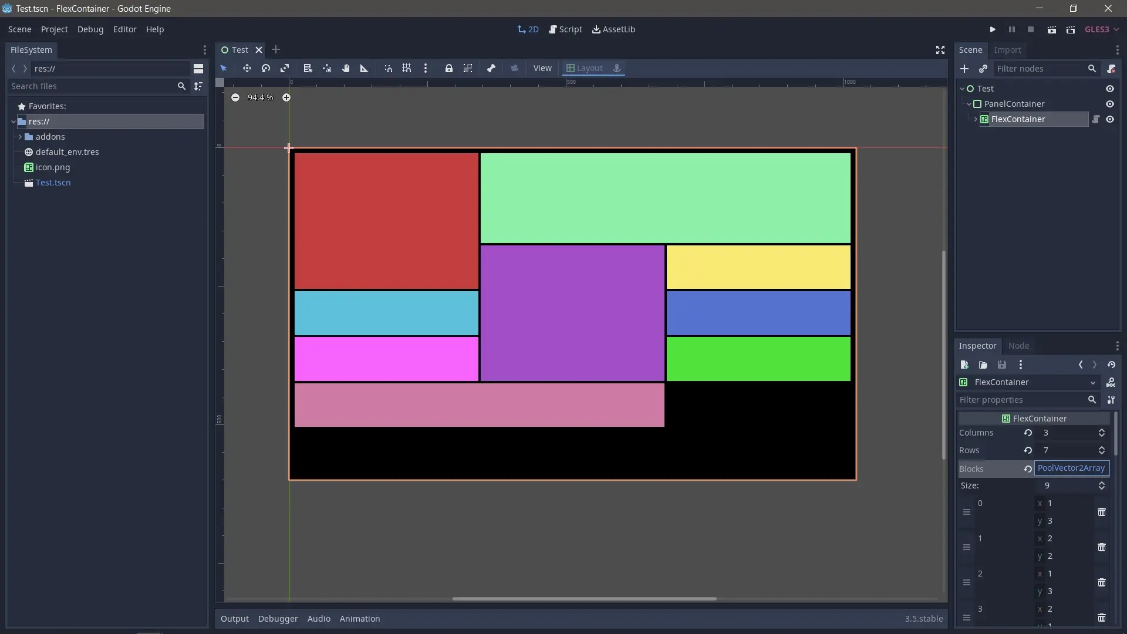The height and width of the screenshot is (634, 1127).
Task: Toggle smart snapping icon
Action: tap(388, 69)
